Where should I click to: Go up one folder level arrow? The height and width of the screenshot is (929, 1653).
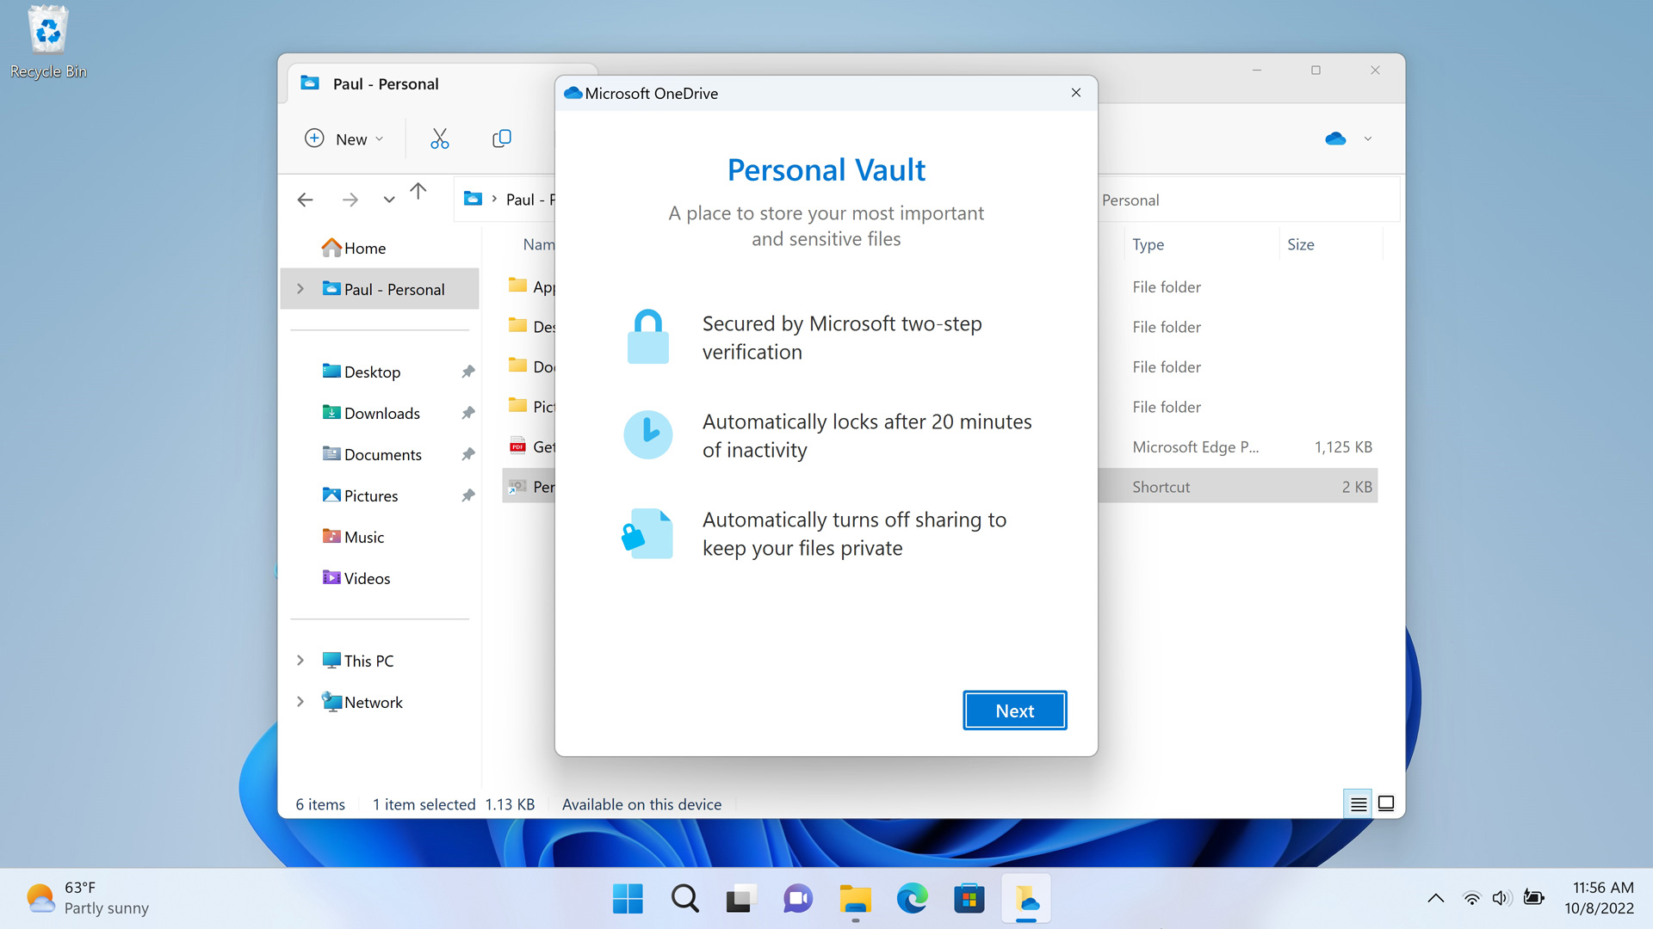418,192
